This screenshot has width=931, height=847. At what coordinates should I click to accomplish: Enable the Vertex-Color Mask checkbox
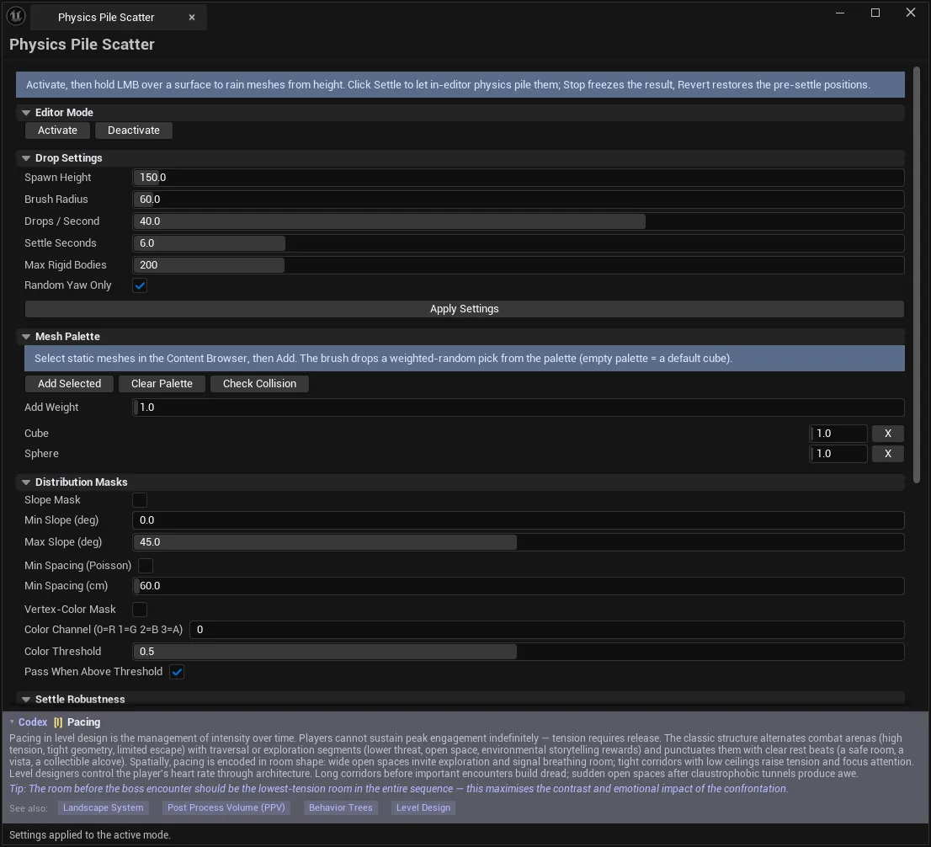point(140,610)
